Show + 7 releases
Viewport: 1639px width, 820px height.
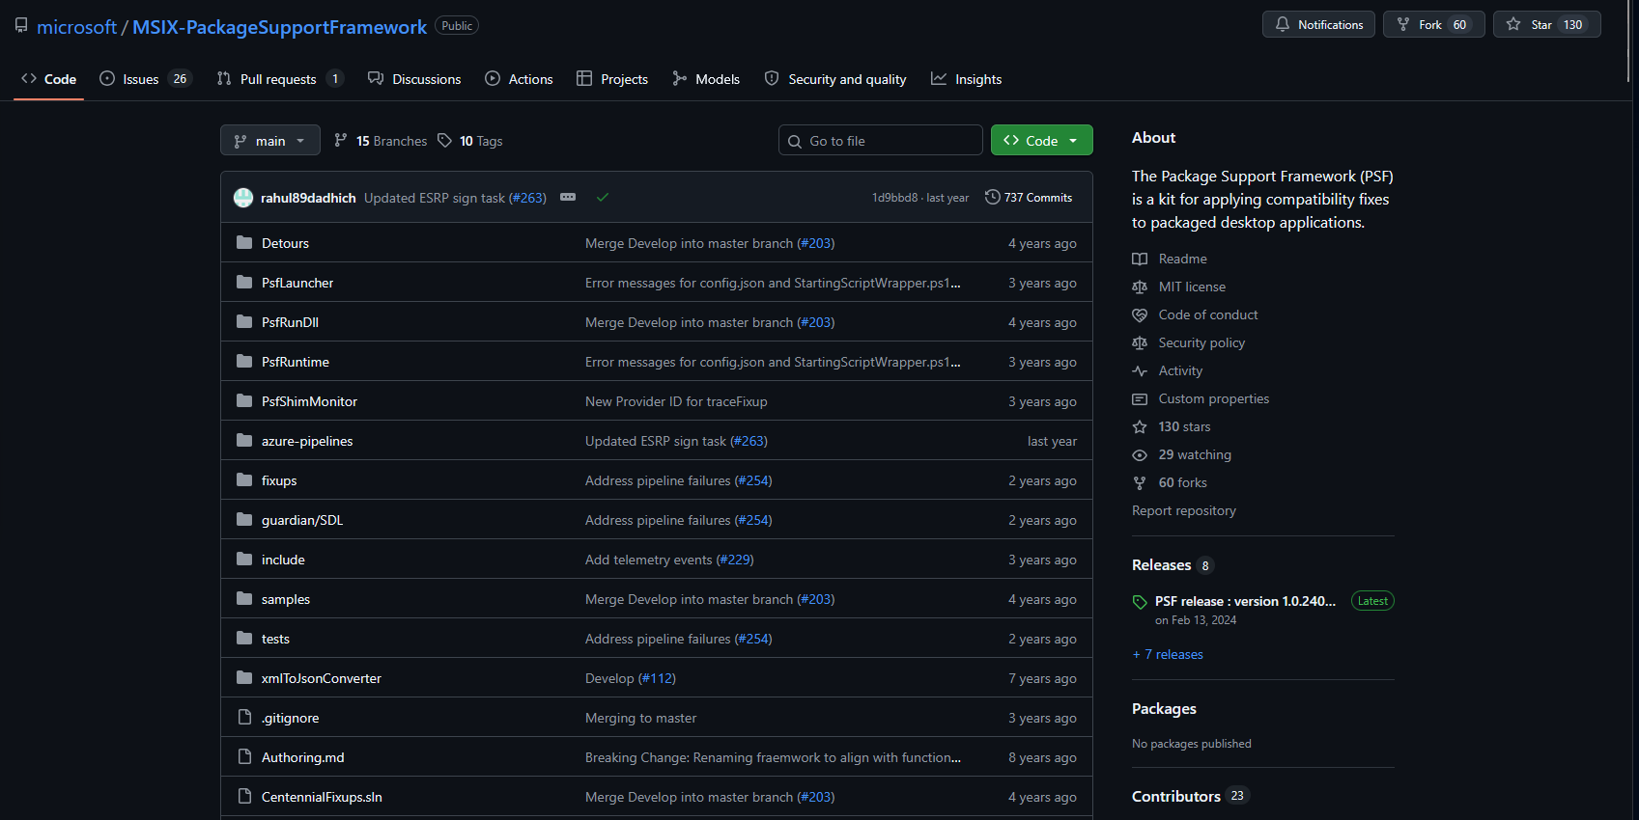(1168, 654)
